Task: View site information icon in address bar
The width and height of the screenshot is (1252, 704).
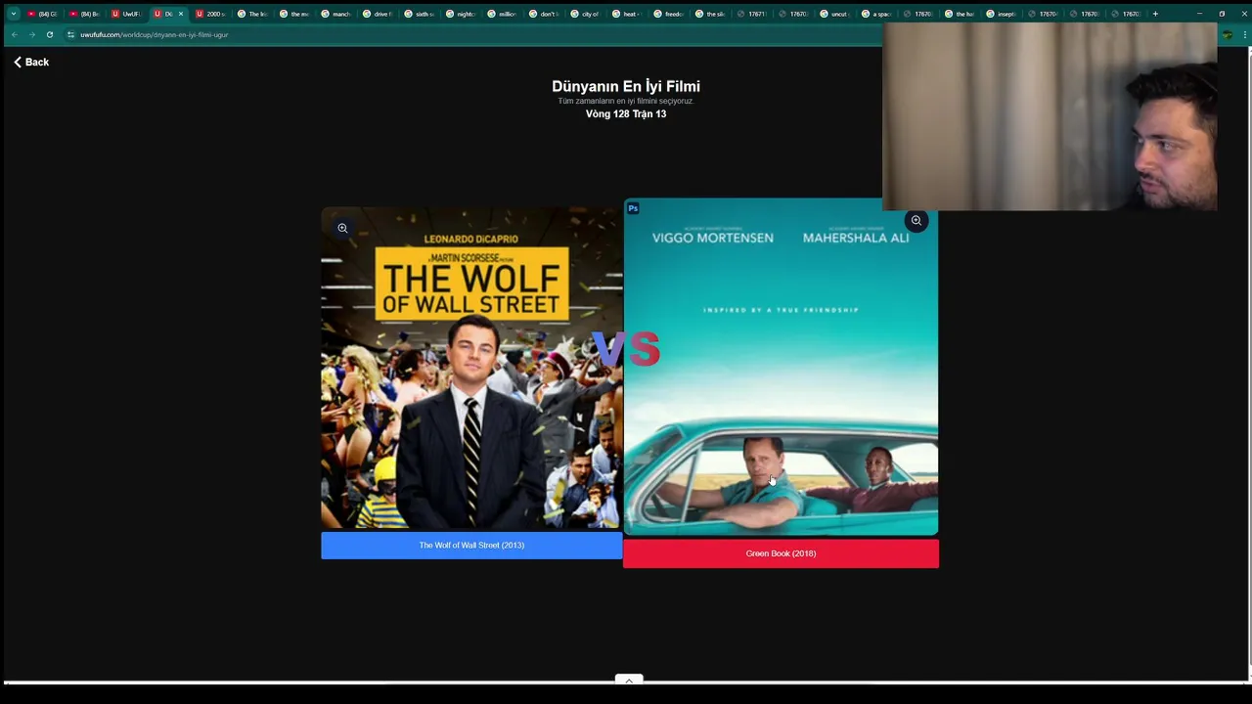Action: coord(70,34)
